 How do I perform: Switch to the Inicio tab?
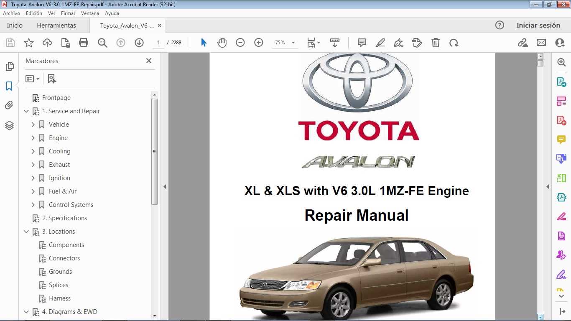tap(15, 25)
